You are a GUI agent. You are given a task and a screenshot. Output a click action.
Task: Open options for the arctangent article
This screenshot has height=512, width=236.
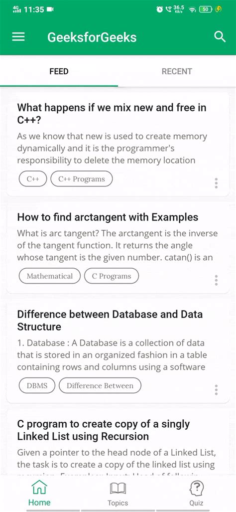point(216,280)
